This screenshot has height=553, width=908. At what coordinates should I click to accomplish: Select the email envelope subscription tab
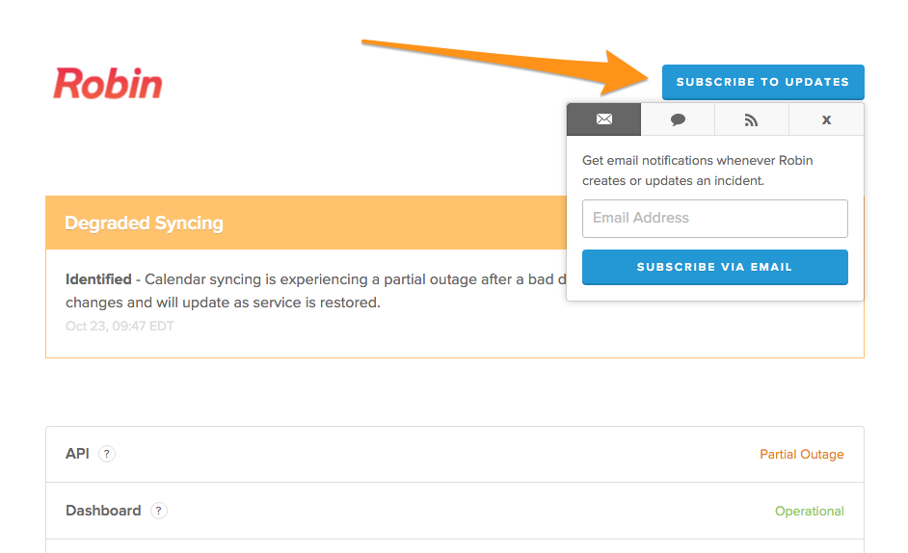tap(604, 119)
